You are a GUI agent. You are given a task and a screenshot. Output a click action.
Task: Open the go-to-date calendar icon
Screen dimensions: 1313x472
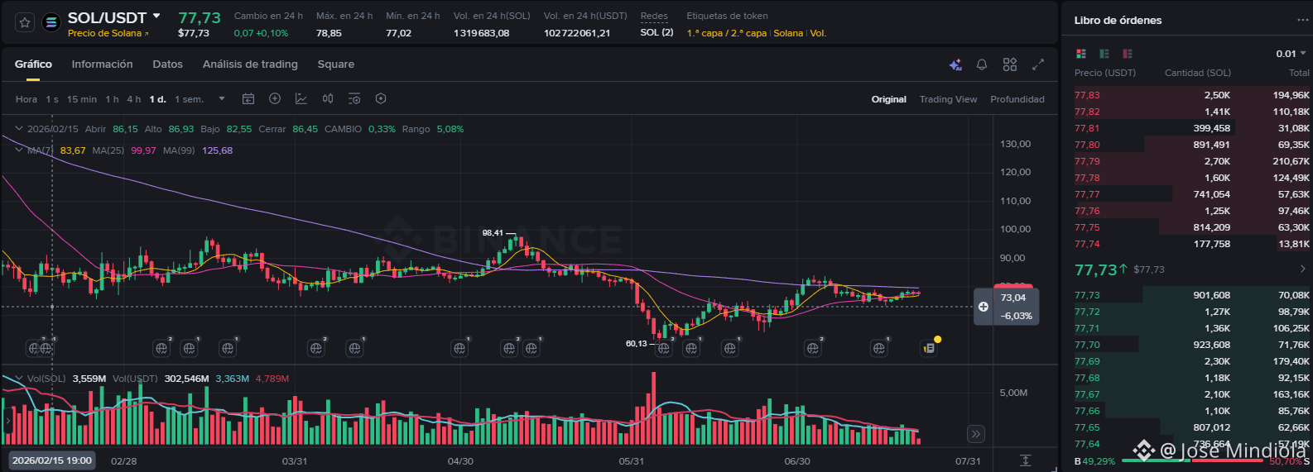point(248,98)
